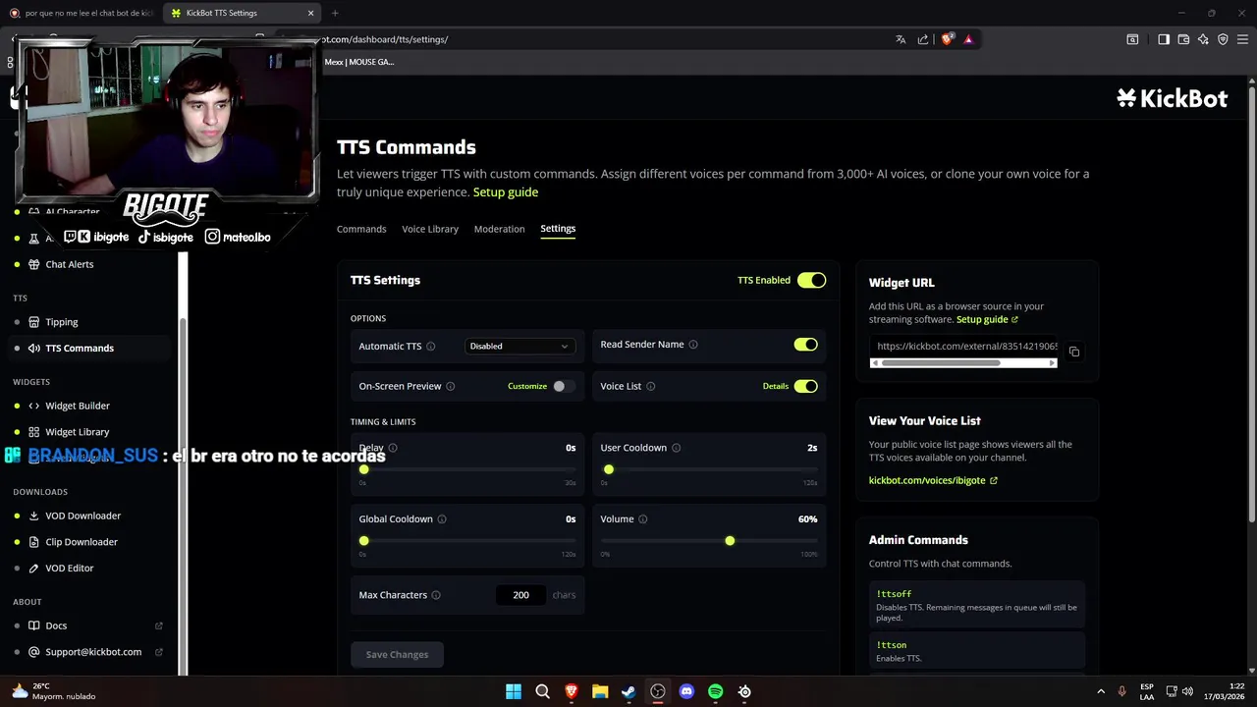
Task: Open Discord from the taskbar
Action: 686,691
